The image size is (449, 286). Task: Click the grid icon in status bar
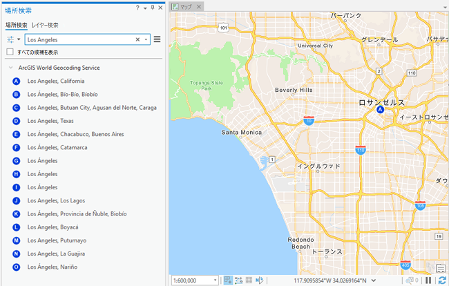tap(249, 280)
